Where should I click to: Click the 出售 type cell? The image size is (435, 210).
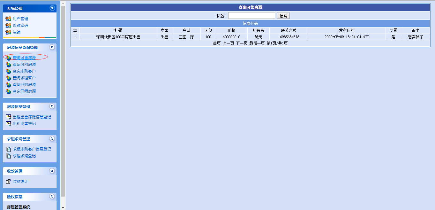click(x=164, y=37)
